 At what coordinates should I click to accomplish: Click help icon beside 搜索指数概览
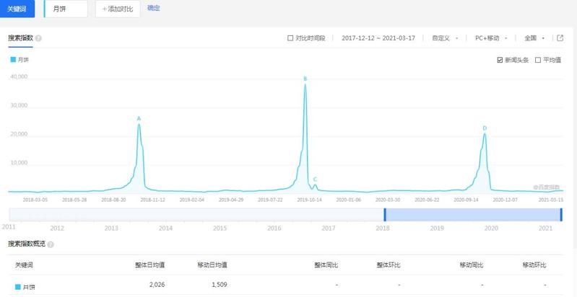(x=51, y=244)
